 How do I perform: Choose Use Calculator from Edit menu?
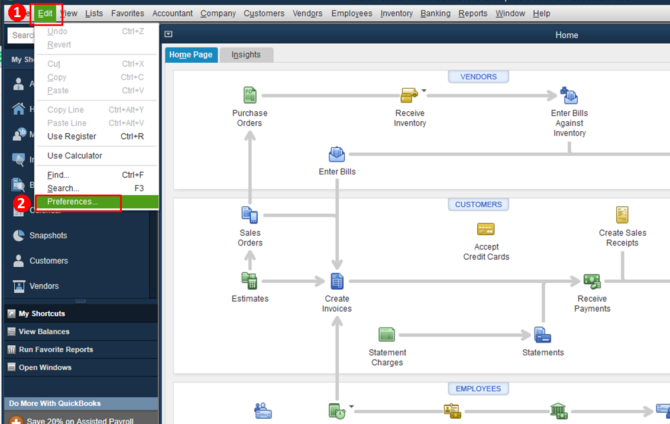click(96, 156)
